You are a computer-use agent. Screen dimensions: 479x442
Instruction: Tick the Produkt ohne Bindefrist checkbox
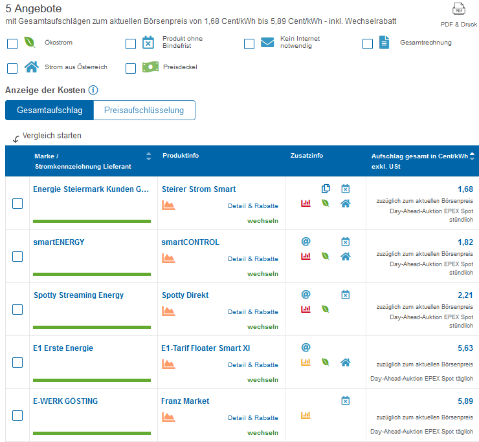[131, 44]
